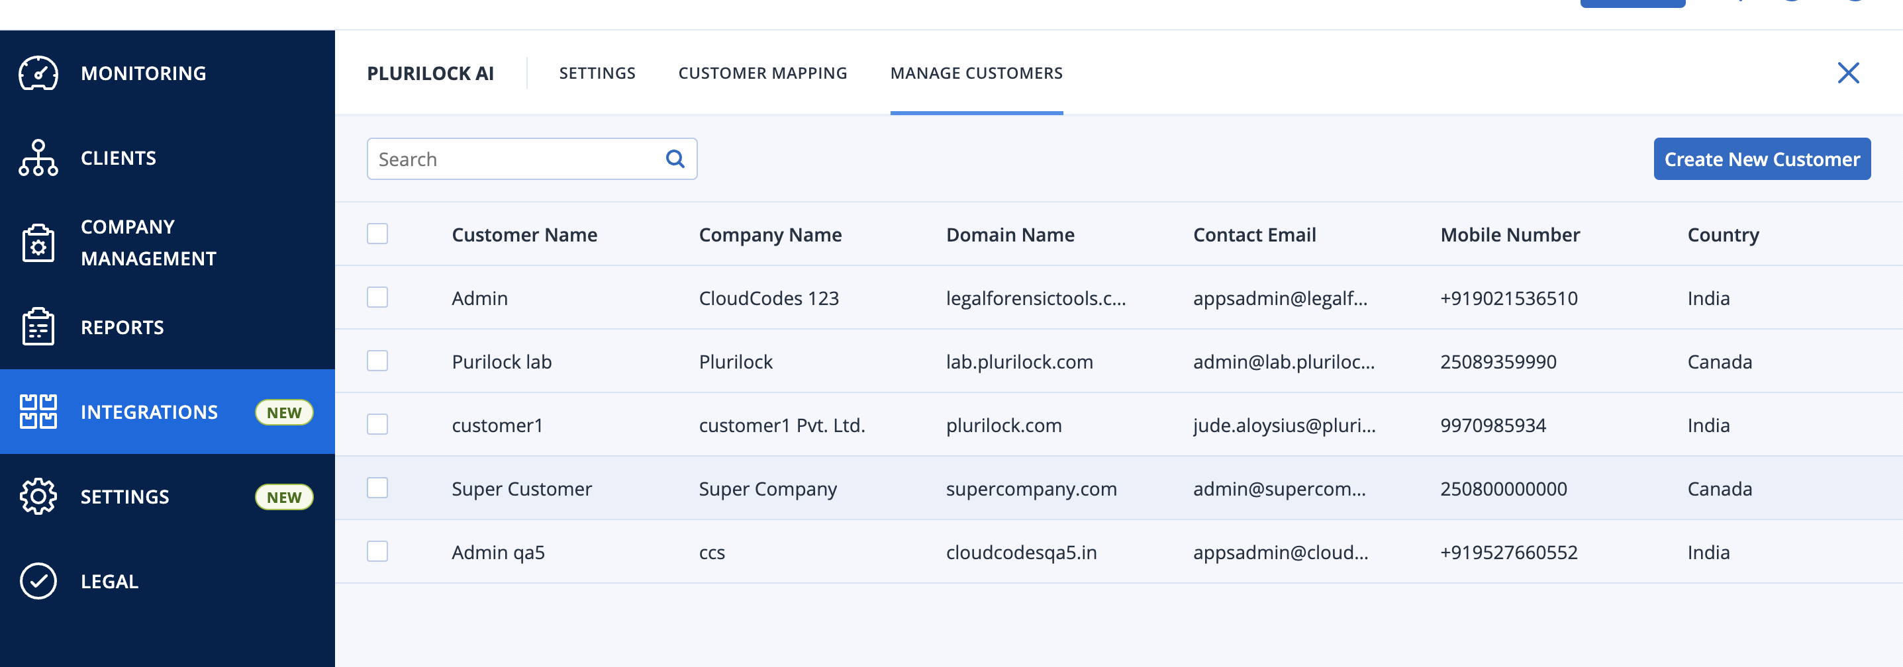Select the Manage Customers tab
Image resolution: width=1903 pixels, height=667 pixels.
977,73
